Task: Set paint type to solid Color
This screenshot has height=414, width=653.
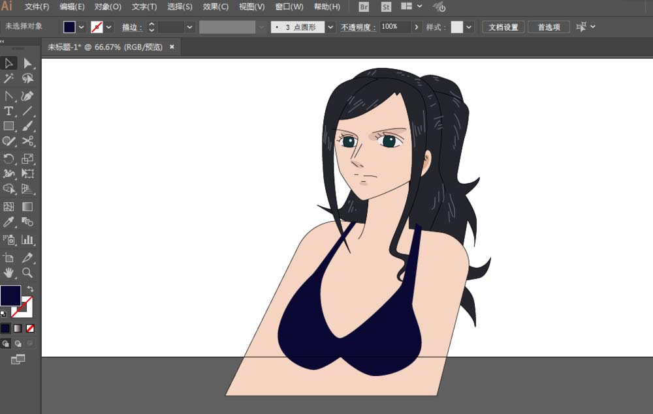Action: click(5, 329)
